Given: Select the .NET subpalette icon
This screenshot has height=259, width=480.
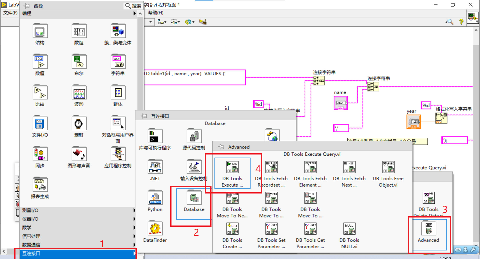Looking at the screenshot, I should pos(155,167).
